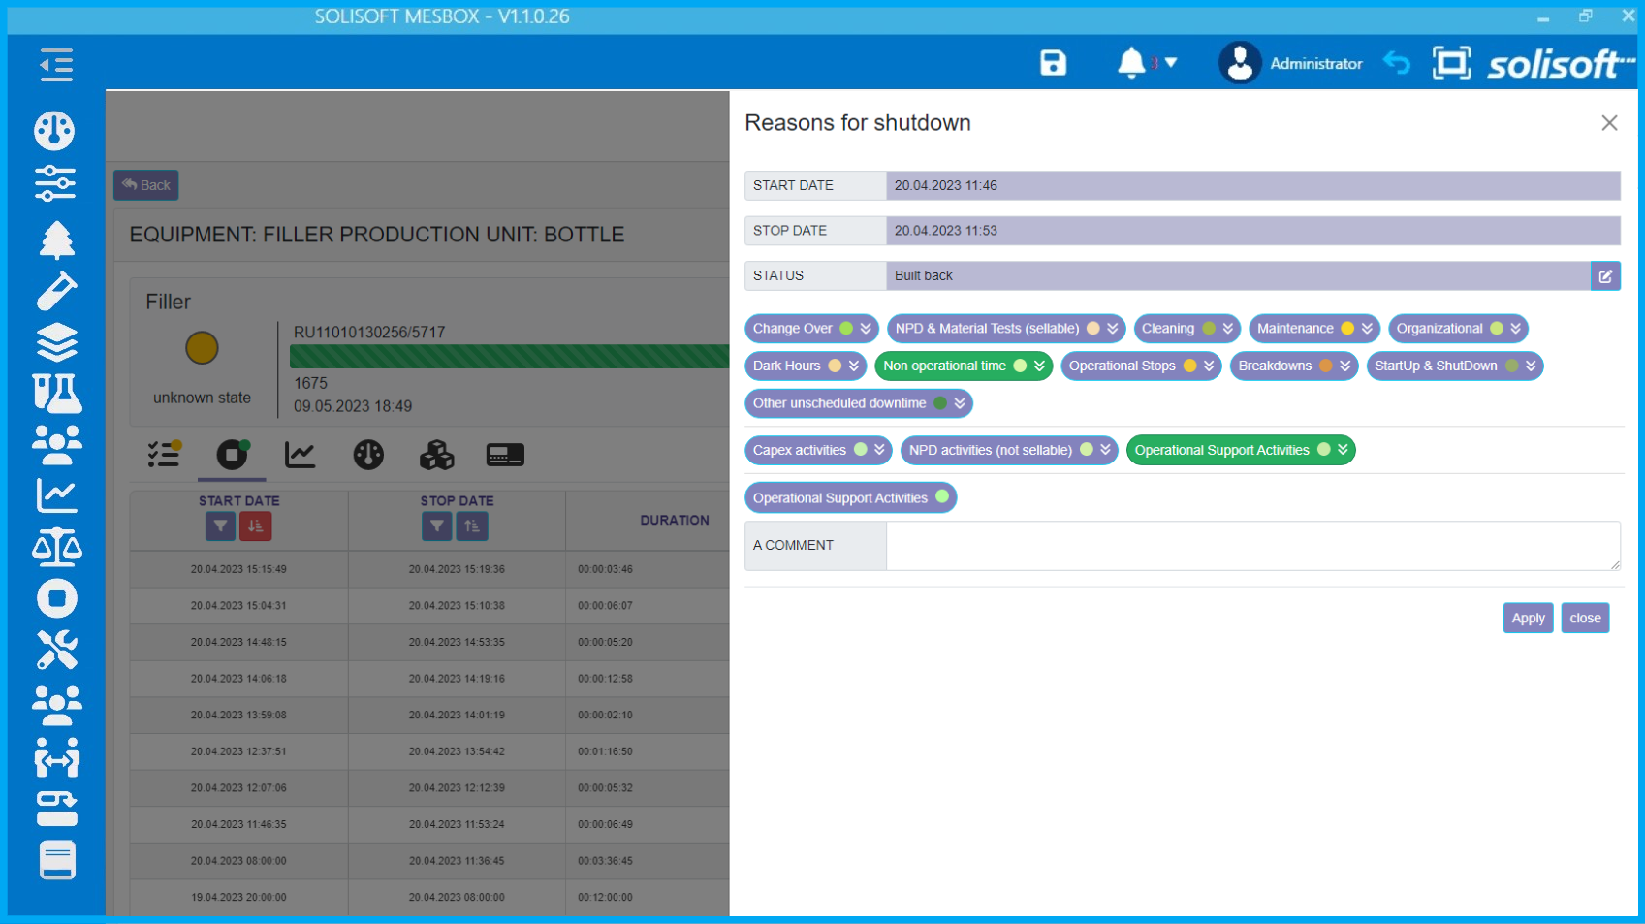Open the balance scales sidebar icon
The image size is (1645, 924).
(x=56, y=547)
